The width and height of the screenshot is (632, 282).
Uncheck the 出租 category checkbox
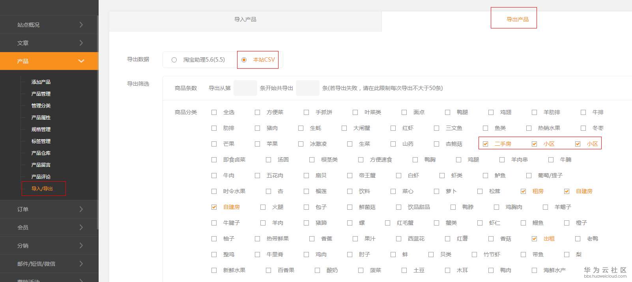[534, 239]
